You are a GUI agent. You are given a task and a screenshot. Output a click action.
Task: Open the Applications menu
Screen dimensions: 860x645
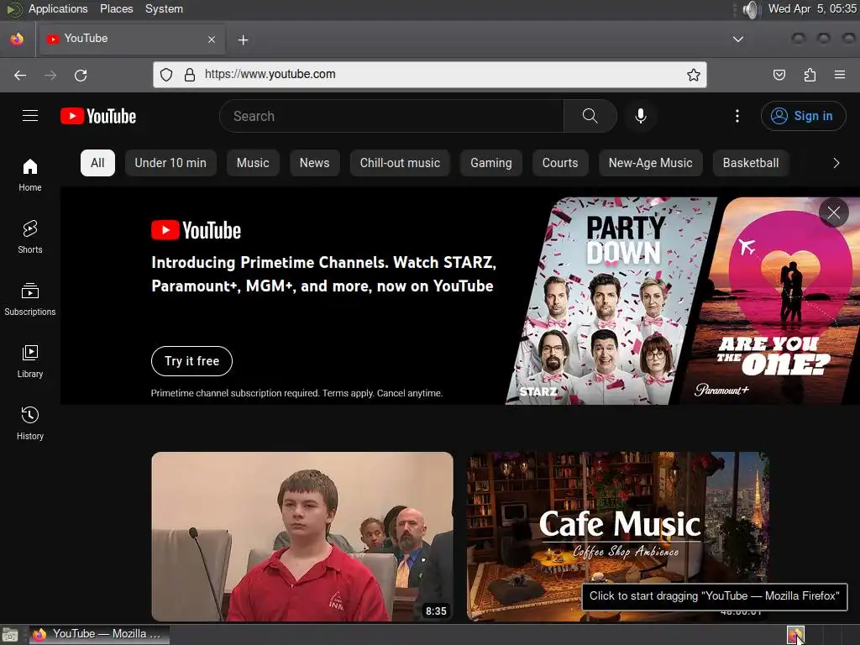pyautogui.click(x=58, y=8)
